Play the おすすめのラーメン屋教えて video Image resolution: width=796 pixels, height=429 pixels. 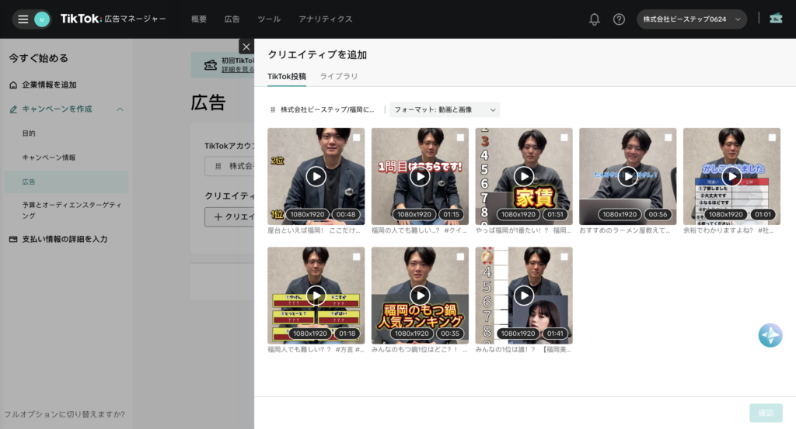628,176
